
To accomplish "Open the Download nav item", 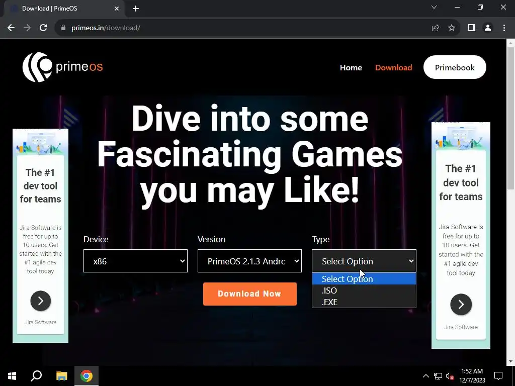I will (393, 68).
